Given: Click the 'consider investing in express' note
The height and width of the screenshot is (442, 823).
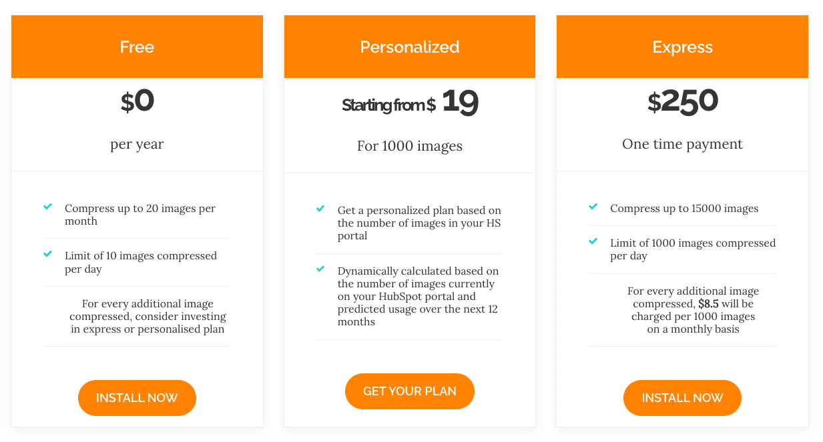Looking at the screenshot, I should (x=148, y=316).
